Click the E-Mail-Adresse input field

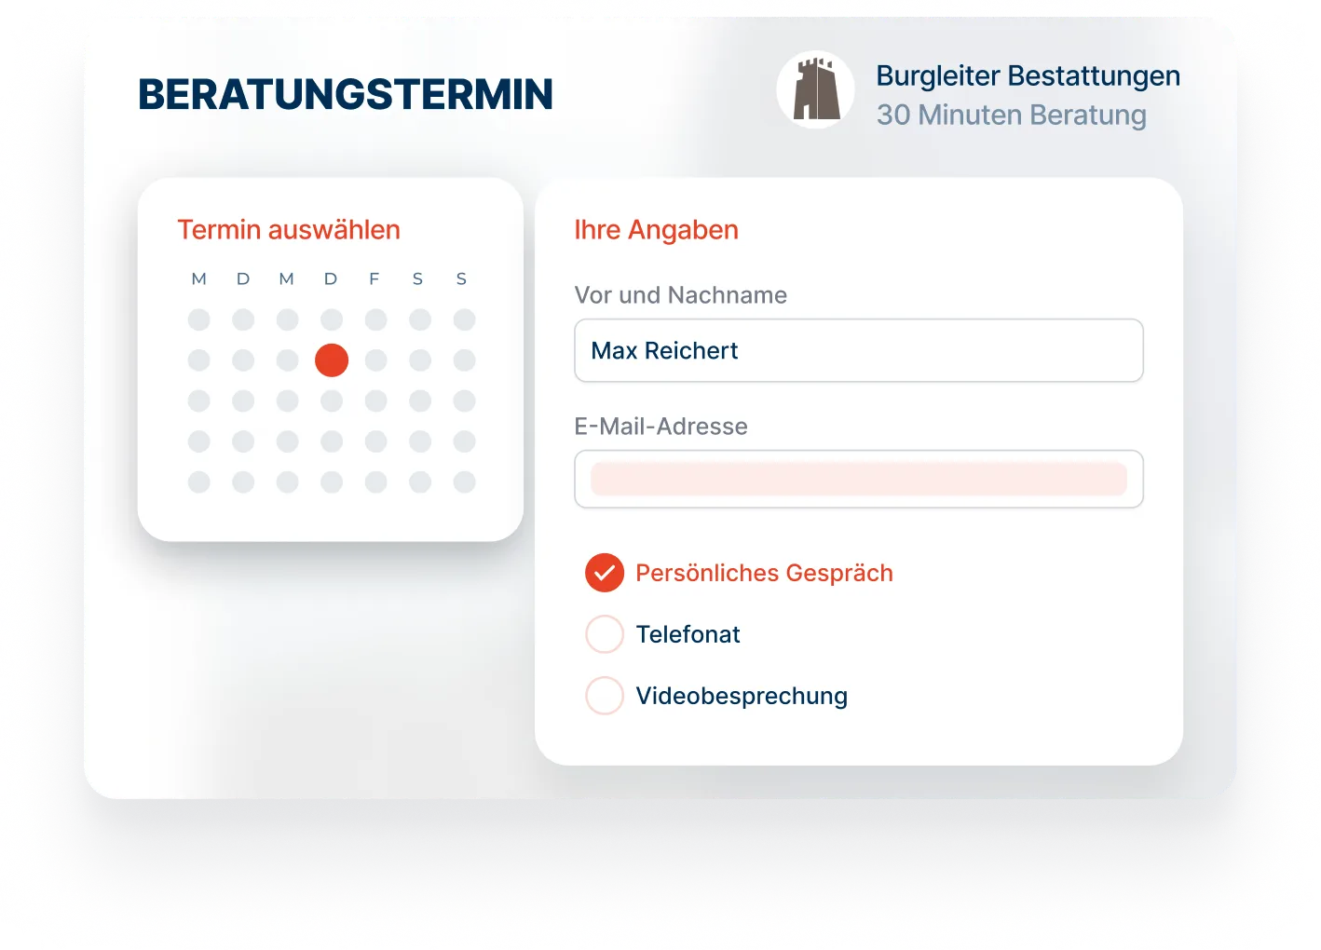pyautogui.click(x=859, y=479)
